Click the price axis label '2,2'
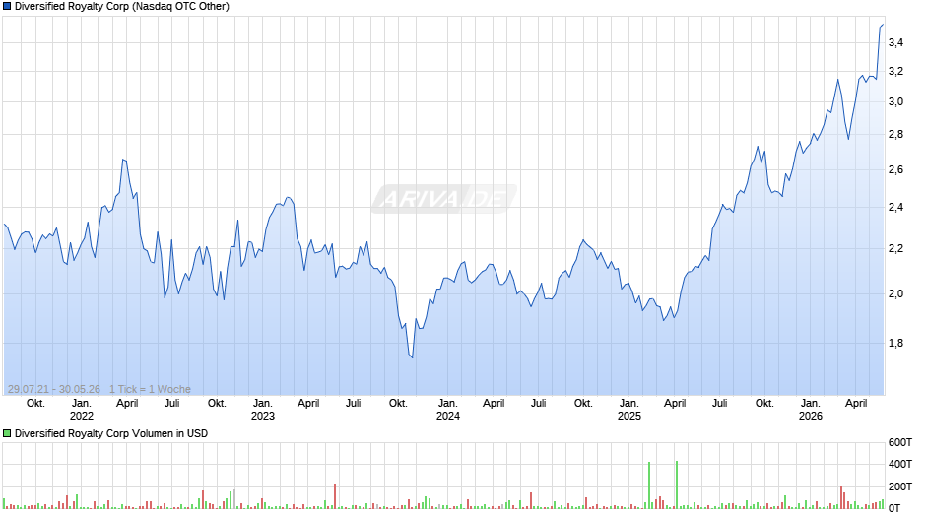The image size is (926, 518). pos(895,249)
